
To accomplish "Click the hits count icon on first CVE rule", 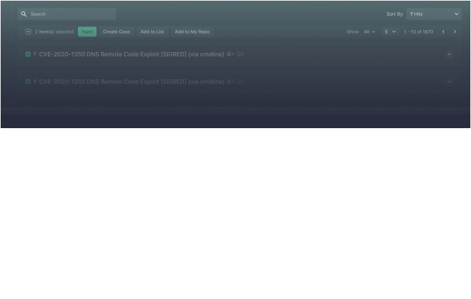I will (229, 54).
